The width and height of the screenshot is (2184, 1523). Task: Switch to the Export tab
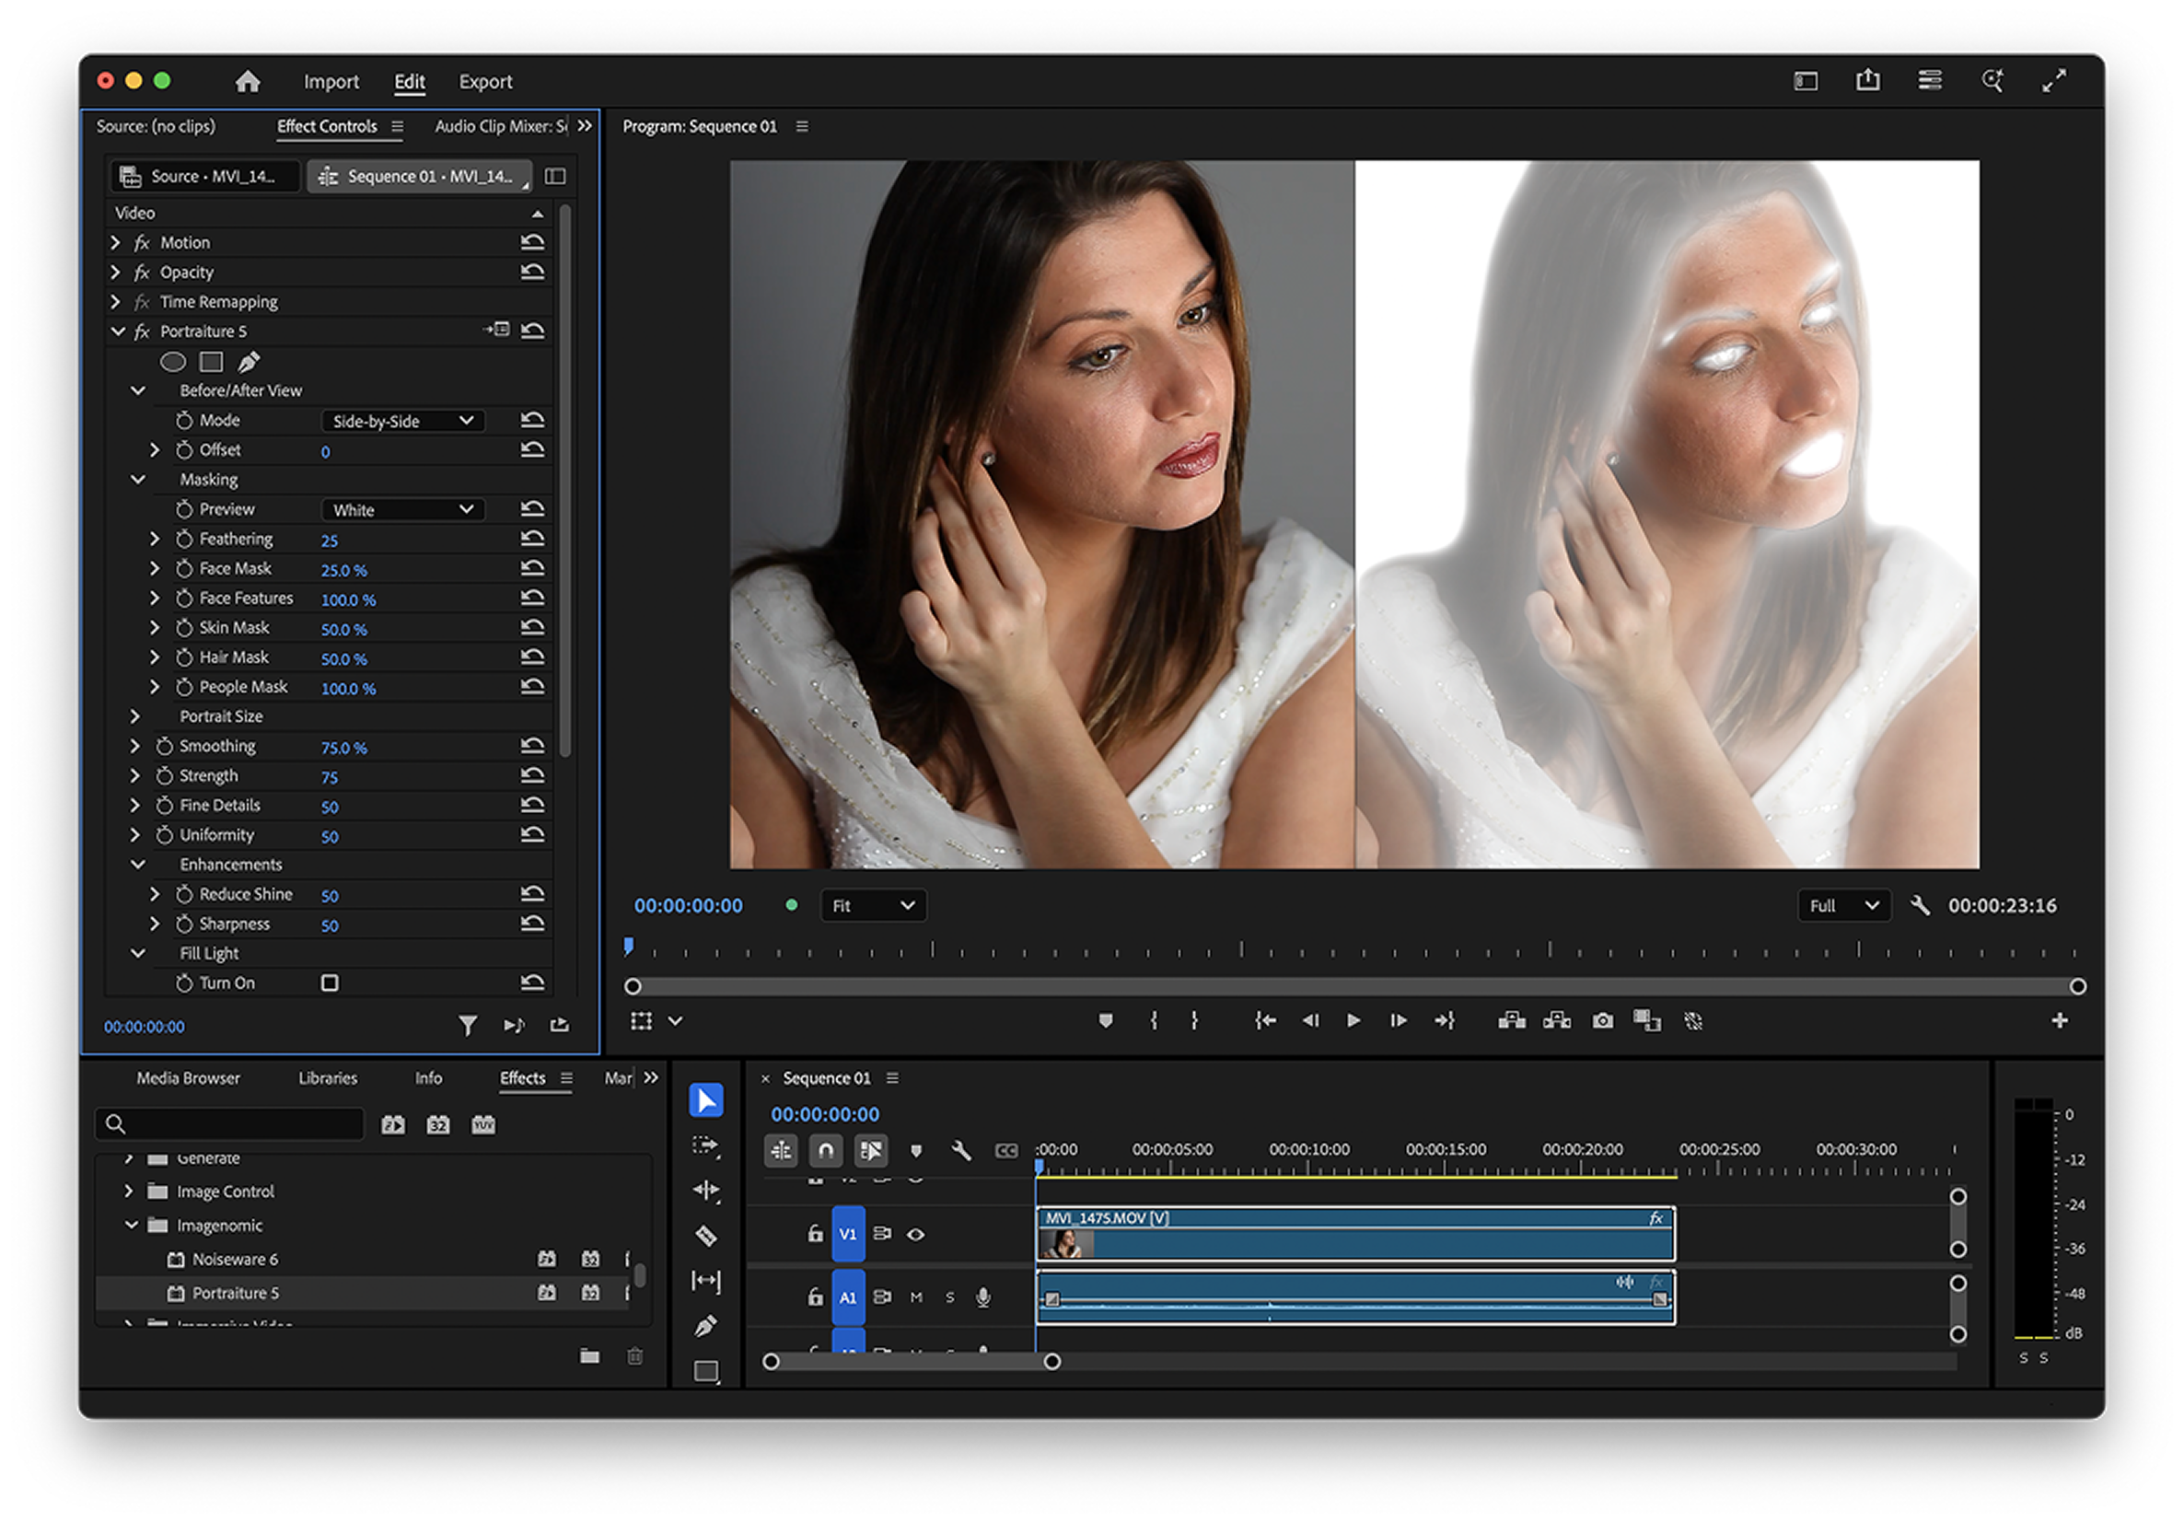485,82
